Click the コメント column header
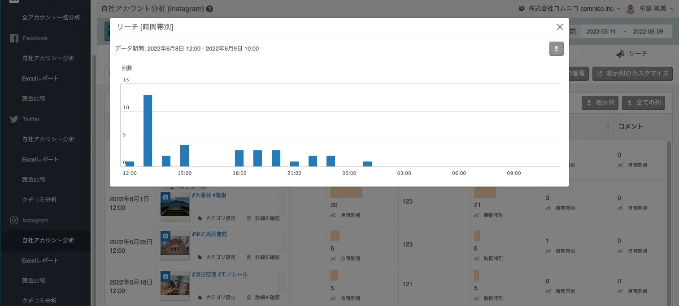This screenshot has height=306, width=679. pyautogui.click(x=631, y=127)
